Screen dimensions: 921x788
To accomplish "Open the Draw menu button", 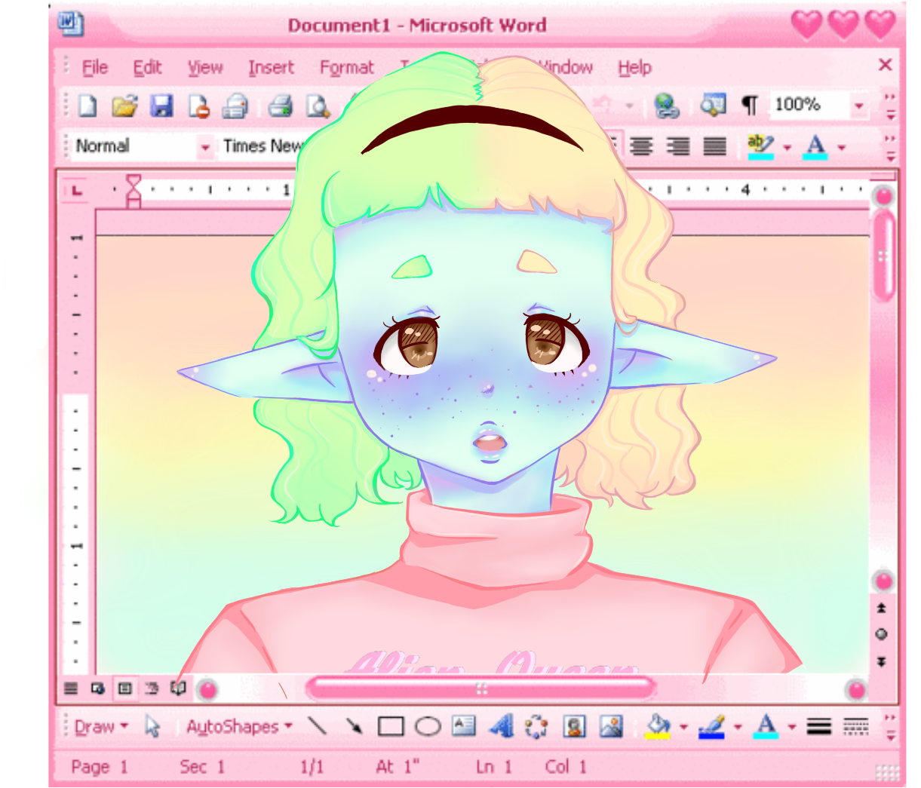I will (x=99, y=726).
